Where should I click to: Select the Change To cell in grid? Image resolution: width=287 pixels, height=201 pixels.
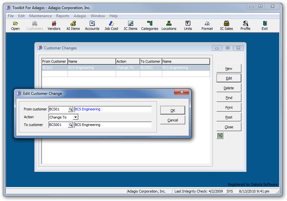128,68
